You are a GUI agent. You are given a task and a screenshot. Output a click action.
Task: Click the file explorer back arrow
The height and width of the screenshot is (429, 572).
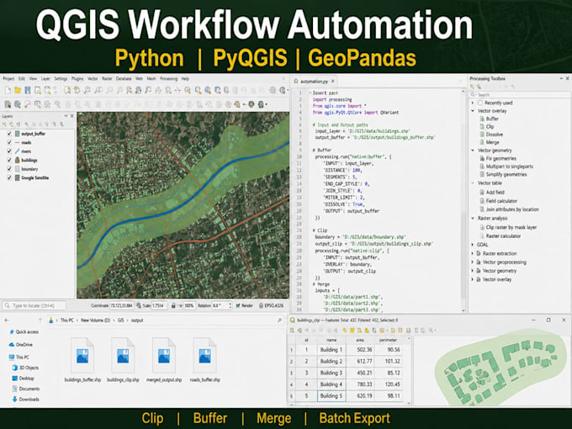coord(7,320)
